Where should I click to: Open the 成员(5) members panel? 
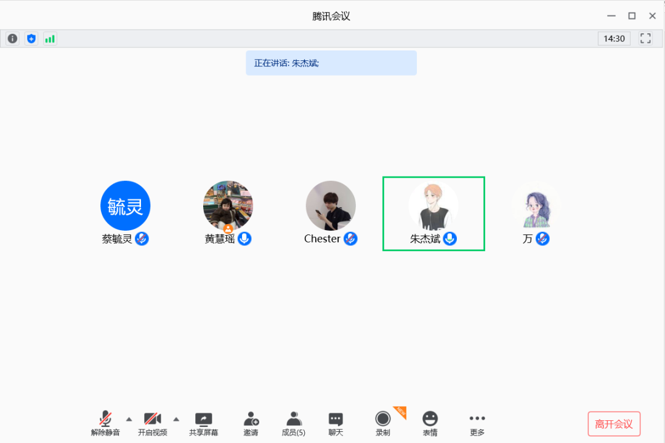[x=294, y=423]
